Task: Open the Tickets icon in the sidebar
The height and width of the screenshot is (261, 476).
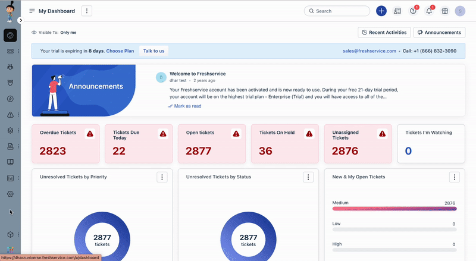Action: click(10, 51)
